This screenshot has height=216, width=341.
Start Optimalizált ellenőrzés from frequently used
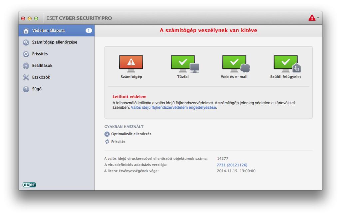131,134
